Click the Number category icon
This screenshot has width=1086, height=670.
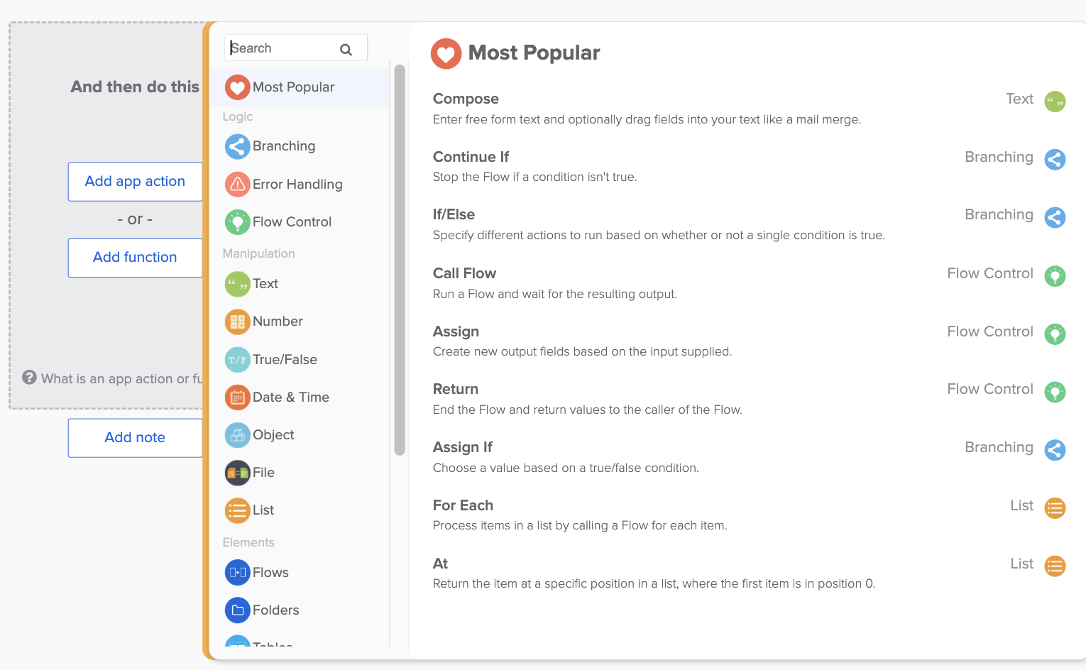tap(237, 322)
